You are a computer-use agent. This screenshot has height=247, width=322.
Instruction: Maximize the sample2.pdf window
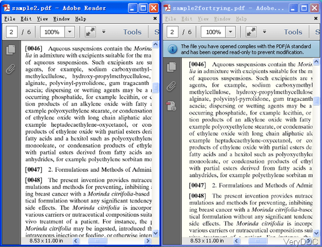click(x=143, y=8)
